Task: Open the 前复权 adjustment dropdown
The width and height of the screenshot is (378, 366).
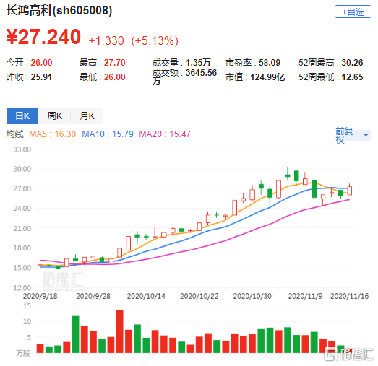Action: point(353,135)
